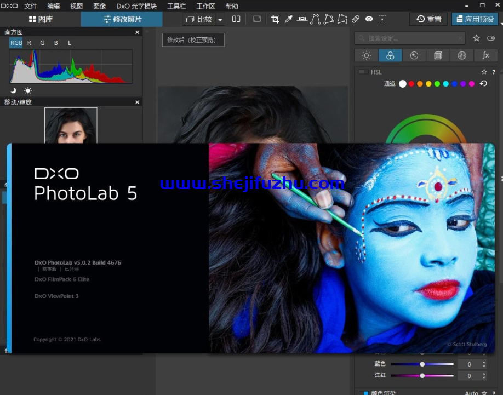Screen dimensions: 503x395
Task: Select the magenta HSL channel swatch
Action: coord(472,84)
